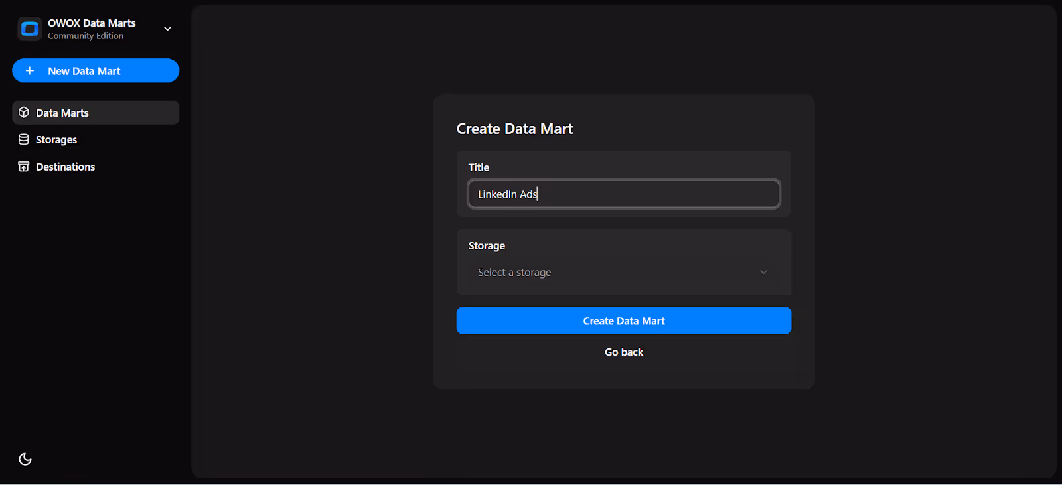Click the Title field label
The image size is (1062, 485).
pyautogui.click(x=479, y=167)
